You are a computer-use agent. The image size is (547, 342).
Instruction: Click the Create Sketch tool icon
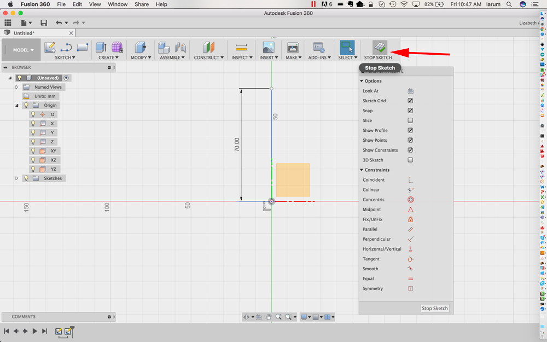coord(50,47)
